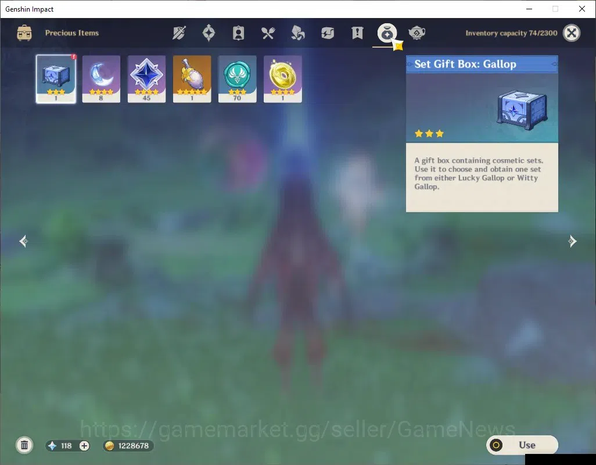Viewport: 596px width, 465px height.
Task: Close the inventory with the X button
Action: pos(571,33)
